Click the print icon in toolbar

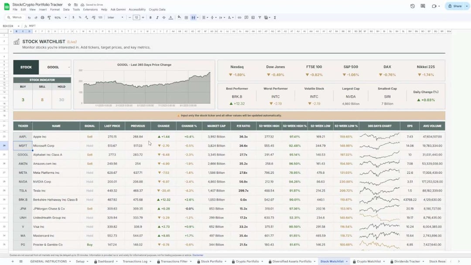(42, 17)
